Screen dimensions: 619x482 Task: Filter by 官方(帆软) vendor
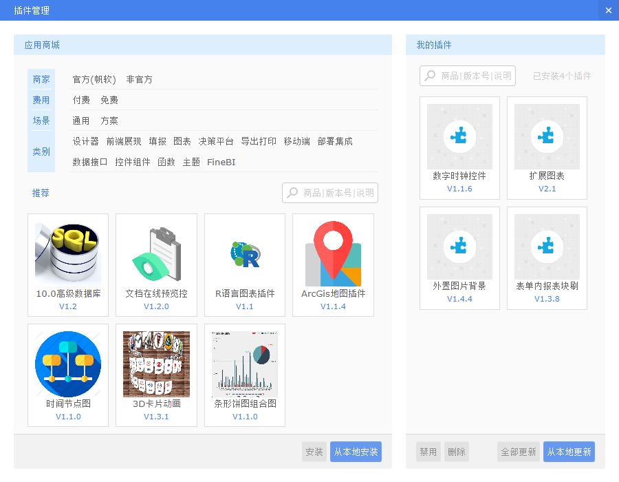(x=94, y=79)
